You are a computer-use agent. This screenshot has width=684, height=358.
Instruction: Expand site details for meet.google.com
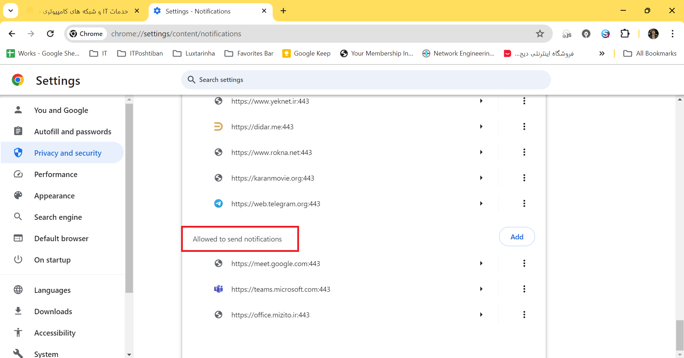(x=481, y=263)
